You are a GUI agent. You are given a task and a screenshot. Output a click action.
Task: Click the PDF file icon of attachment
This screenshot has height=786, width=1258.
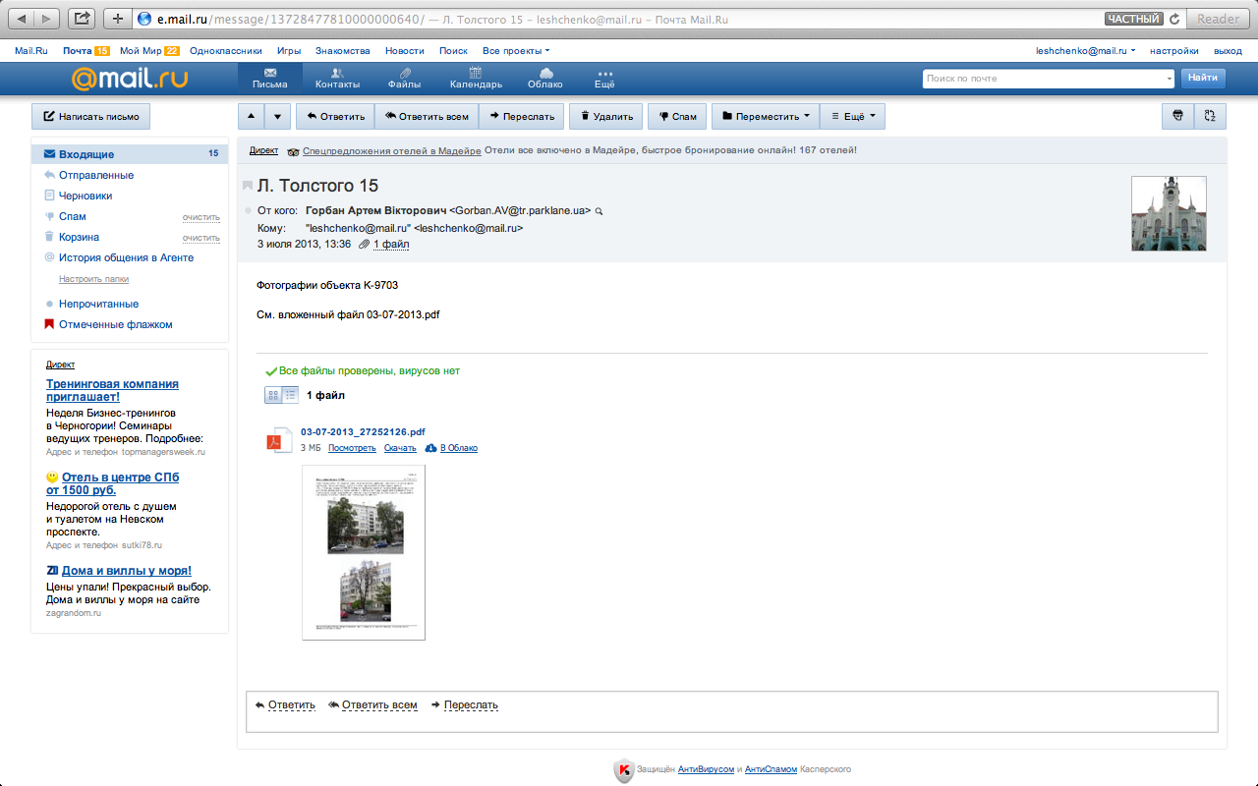click(279, 440)
